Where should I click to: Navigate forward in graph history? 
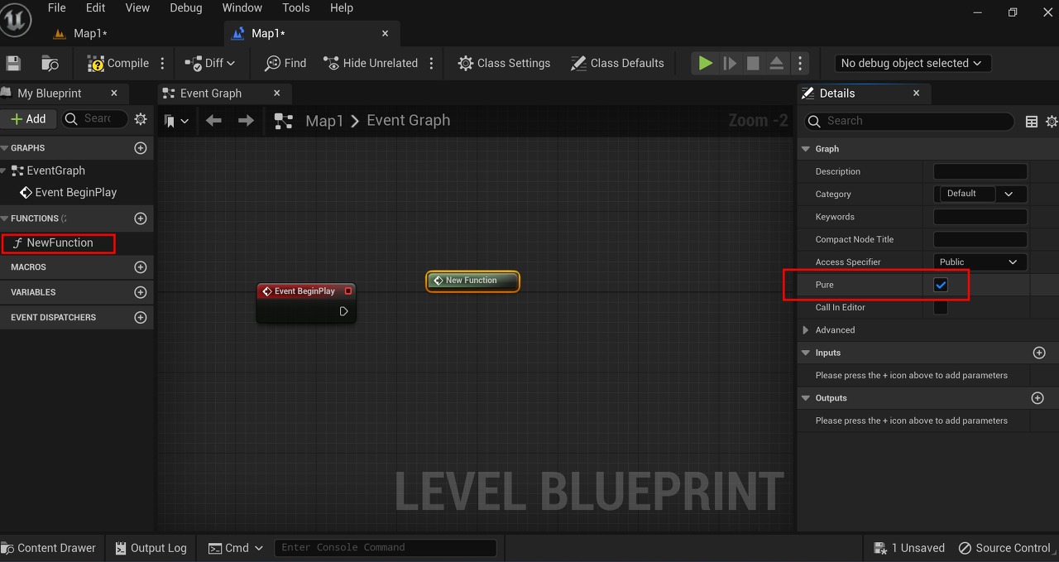click(246, 121)
